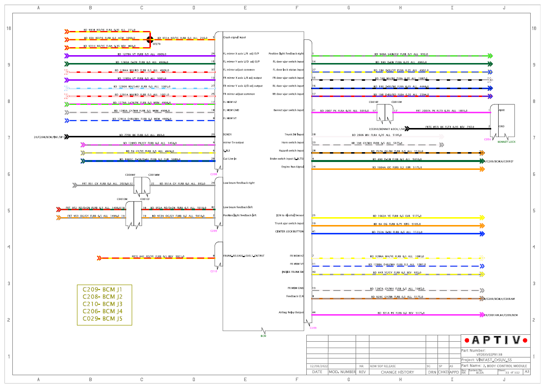
Task: Click the 'Airbag Relay Output' label
Action: coord(291,312)
